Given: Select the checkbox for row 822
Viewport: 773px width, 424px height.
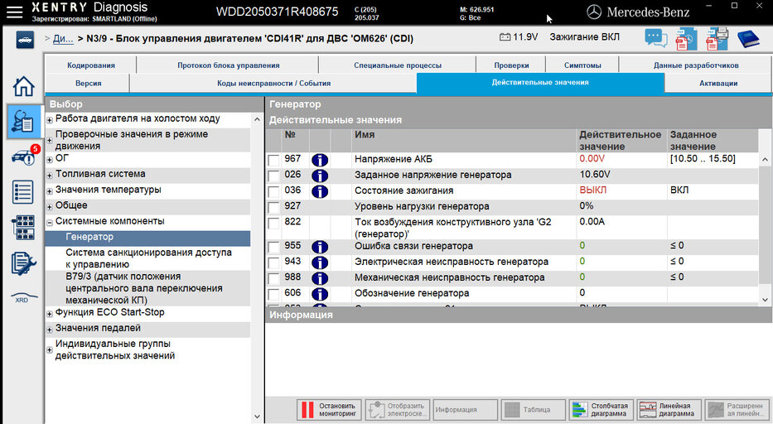Looking at the screenshot, I should [x=274, y=223].
